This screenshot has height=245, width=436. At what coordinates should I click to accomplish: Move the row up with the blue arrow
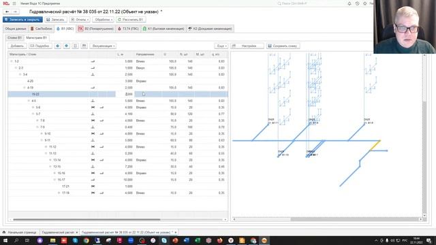click(57, 46)
